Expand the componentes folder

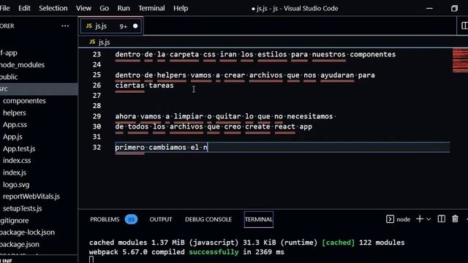coord(24,101)
